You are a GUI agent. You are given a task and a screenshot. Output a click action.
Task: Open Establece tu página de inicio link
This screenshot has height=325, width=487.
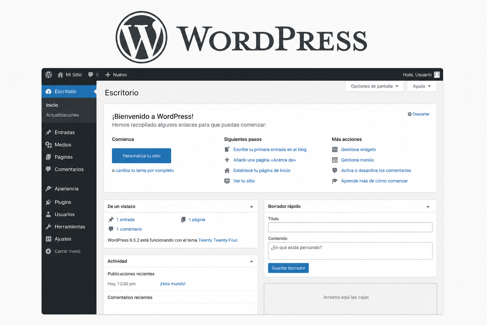click(x=262, y=170)
